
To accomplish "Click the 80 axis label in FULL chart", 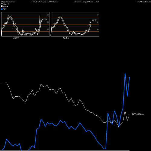I will click(x=98, y=15).
